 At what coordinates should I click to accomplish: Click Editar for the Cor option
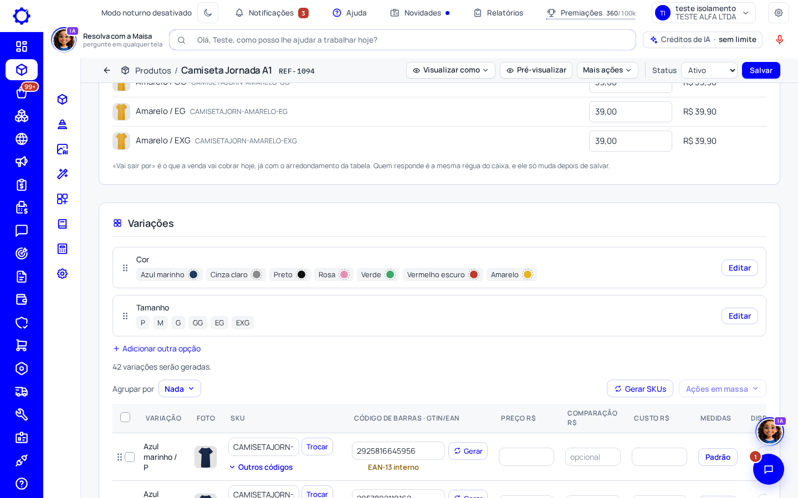click(x=739, y=268)
